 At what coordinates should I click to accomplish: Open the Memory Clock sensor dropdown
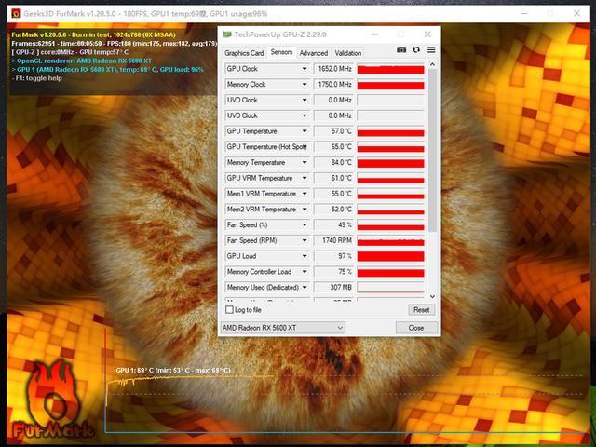pos(305,85)
